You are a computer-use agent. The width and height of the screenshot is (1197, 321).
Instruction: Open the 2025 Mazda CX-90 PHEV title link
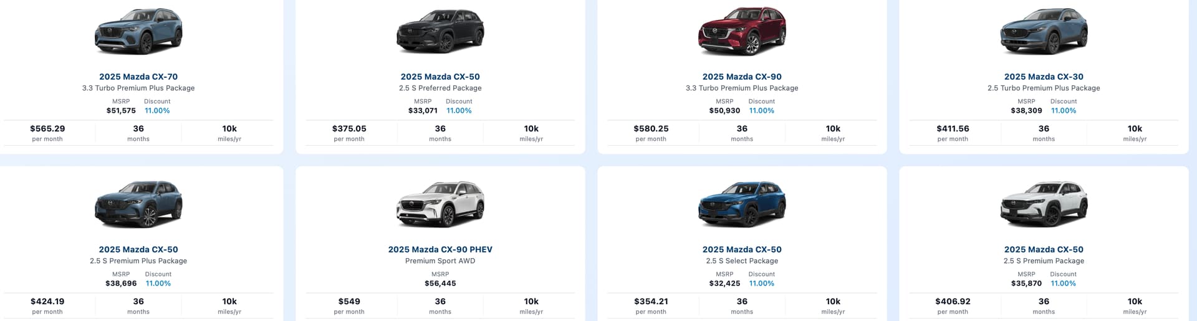[x=440, y=249]
